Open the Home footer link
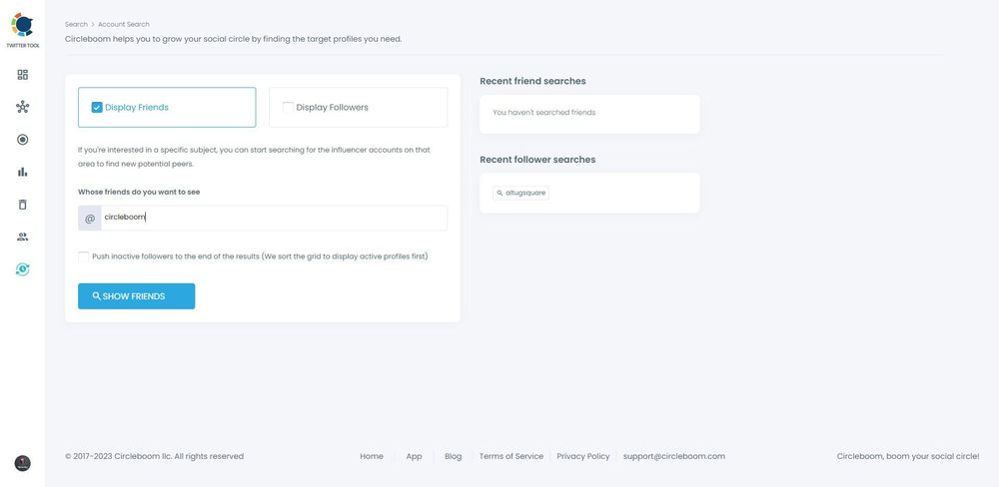 tap(371, 456)
